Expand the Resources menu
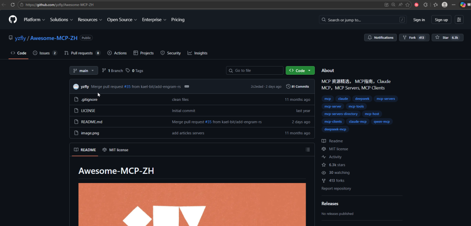This screenshot has height=226, width=471. (x=90, y=20)
